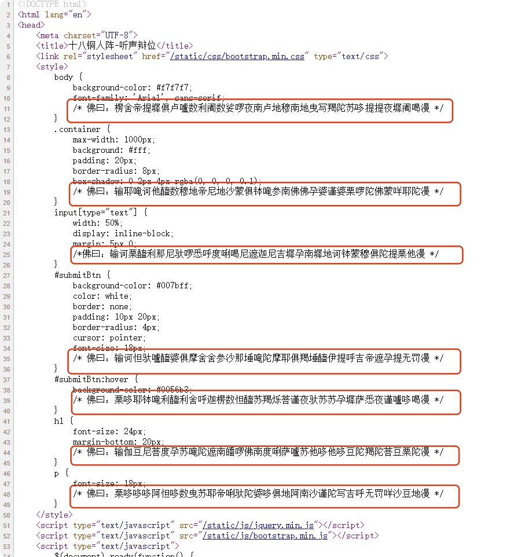
Task: Click the 佛曰 comment on line 11
Action: coord(258,109)
